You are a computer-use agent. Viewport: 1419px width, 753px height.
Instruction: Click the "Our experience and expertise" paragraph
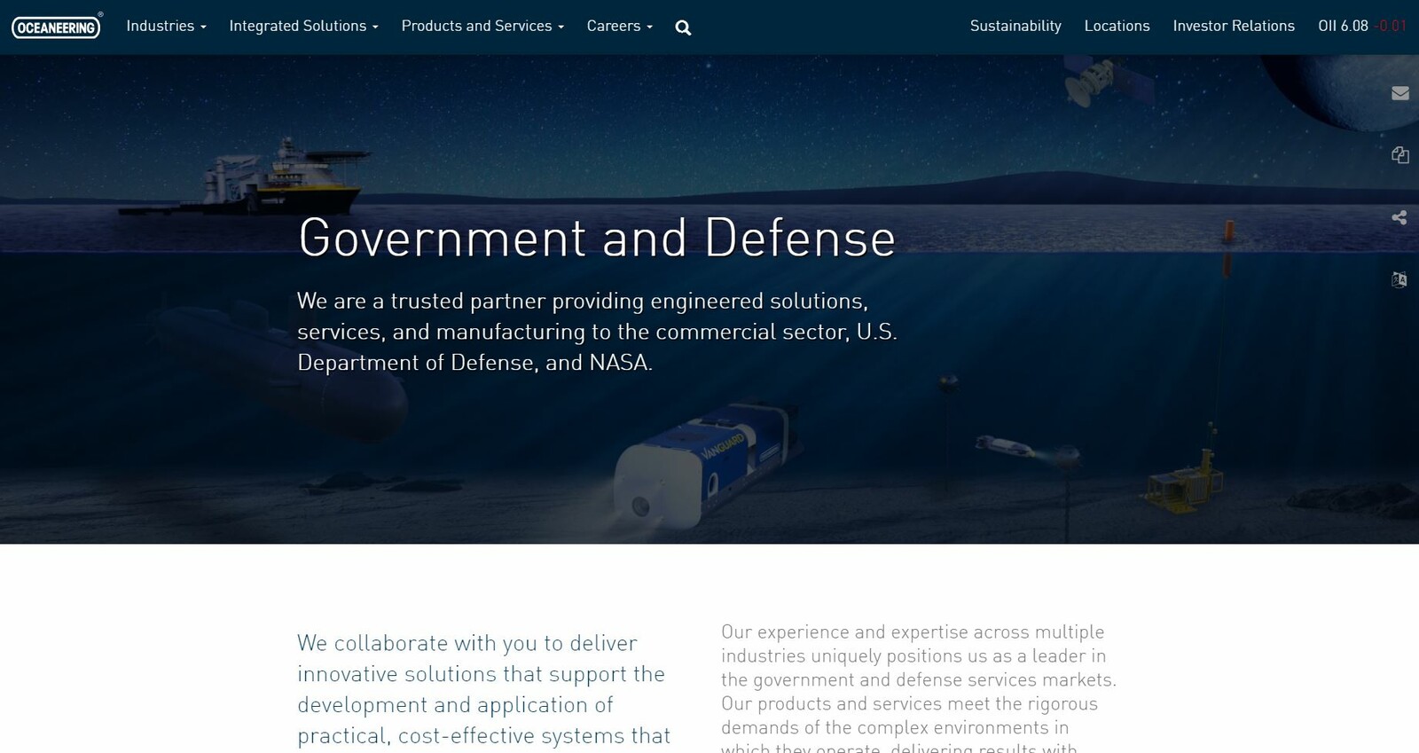tap(919, 688)
